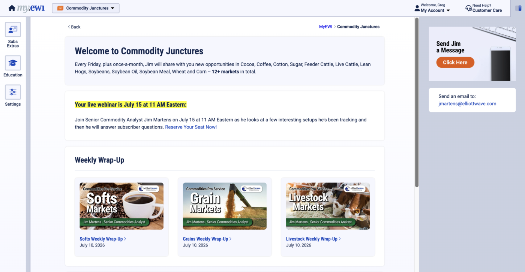The width and height of the screenshot is (525, 272).
Task: Open Customer Care help link
Action: (x=487, y=10)
